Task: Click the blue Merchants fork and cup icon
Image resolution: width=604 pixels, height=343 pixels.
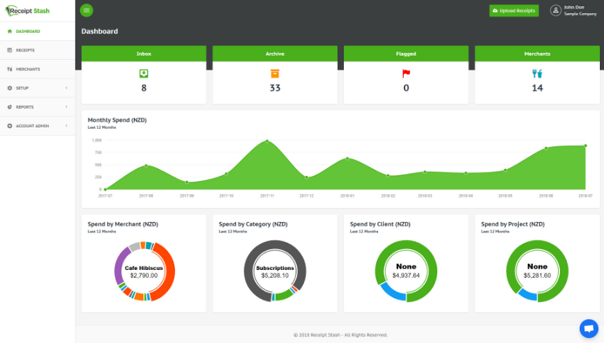Action: click(537, 73)
